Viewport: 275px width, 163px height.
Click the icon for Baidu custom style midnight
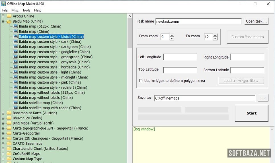click(x=15, y=77)
